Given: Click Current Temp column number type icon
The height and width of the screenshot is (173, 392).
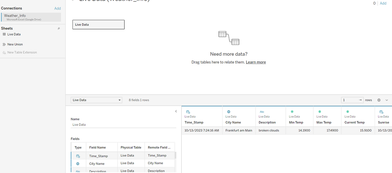Looking at the screenshot, I should click(x=348, y=112).
